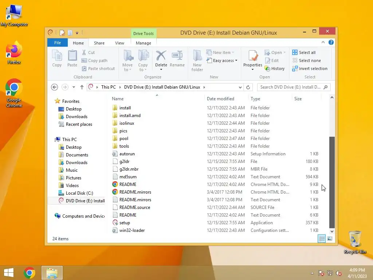Open recent locations dropdown arrow
Viewport: 373px width, 280px height.
tap(74, 87)
